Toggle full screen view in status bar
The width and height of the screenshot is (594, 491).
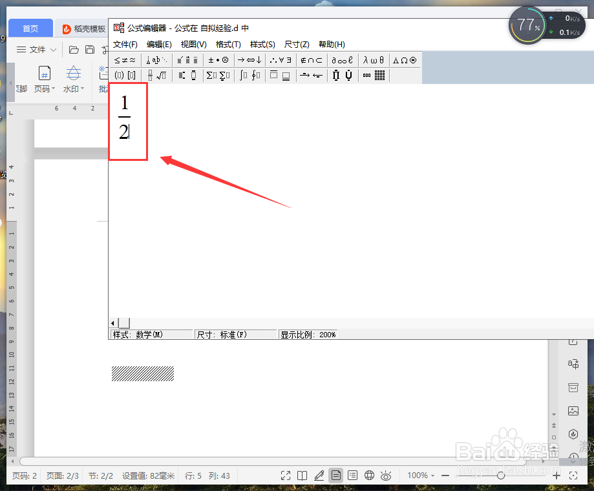point(286,475)
